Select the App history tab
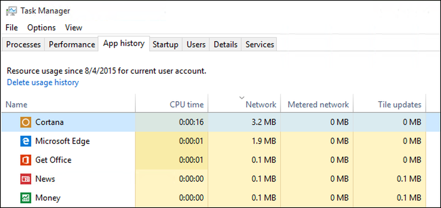Image resolution: width=441 pixels, height=208 pixels. click(x=124, y=44)
